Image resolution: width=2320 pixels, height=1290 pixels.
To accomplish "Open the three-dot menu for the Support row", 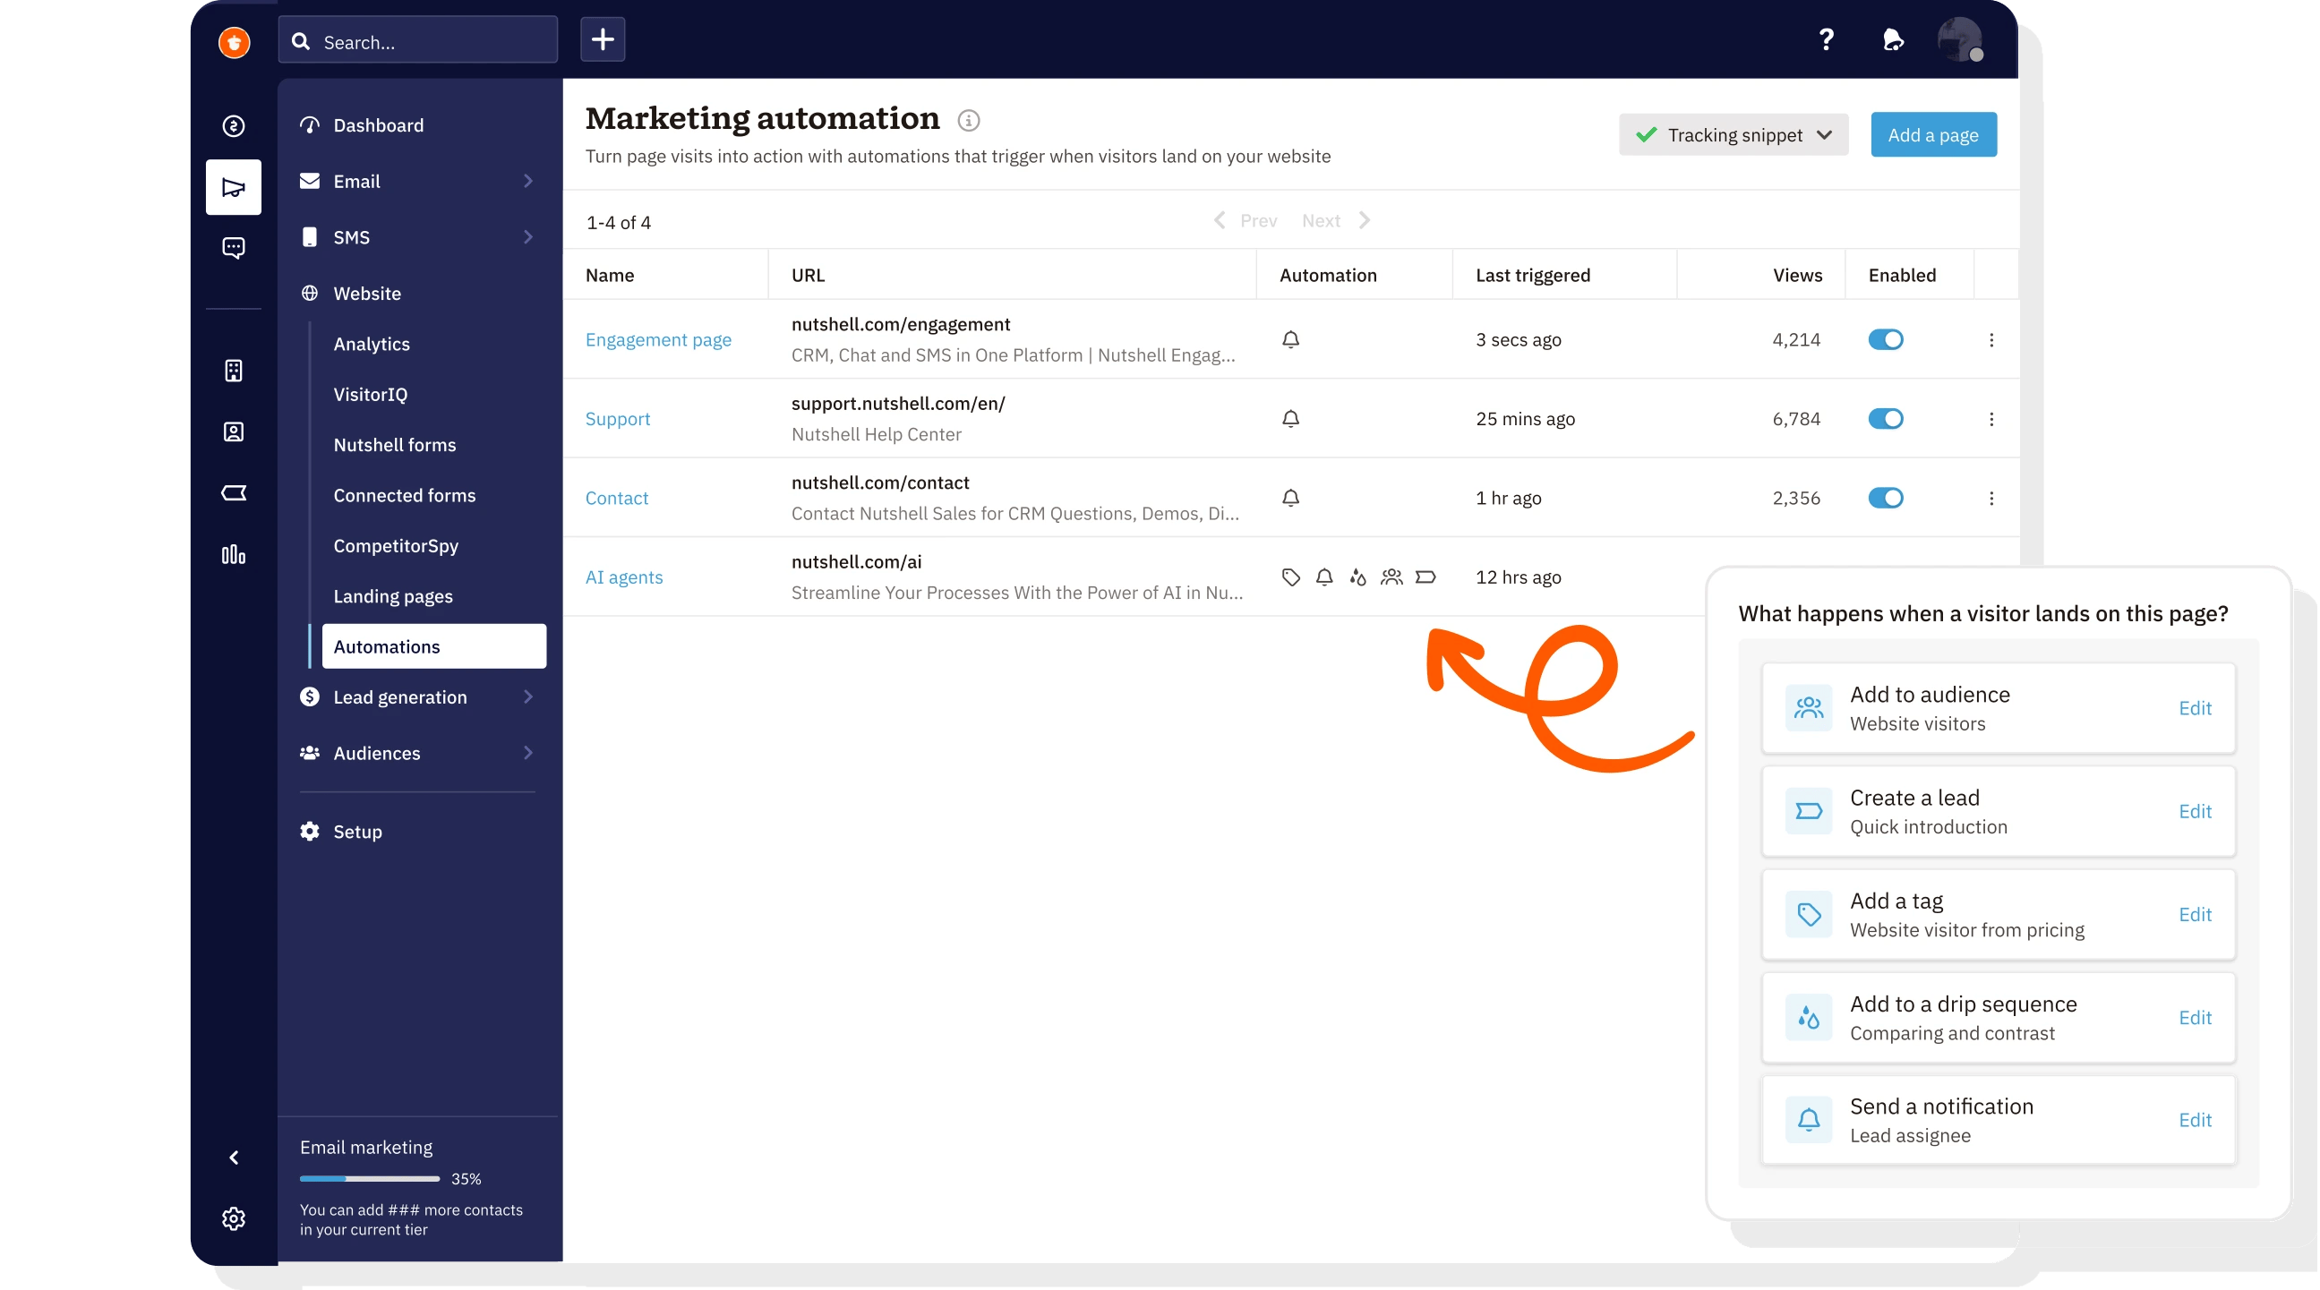I will coord(1991,420).
